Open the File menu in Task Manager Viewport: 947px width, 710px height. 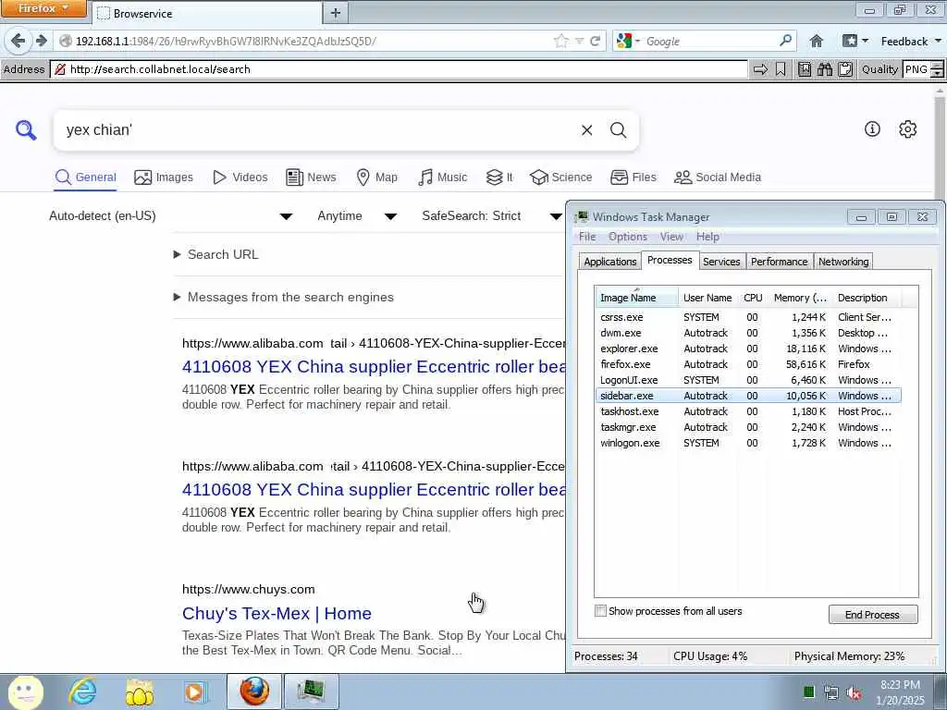click(x=587, y=237)
